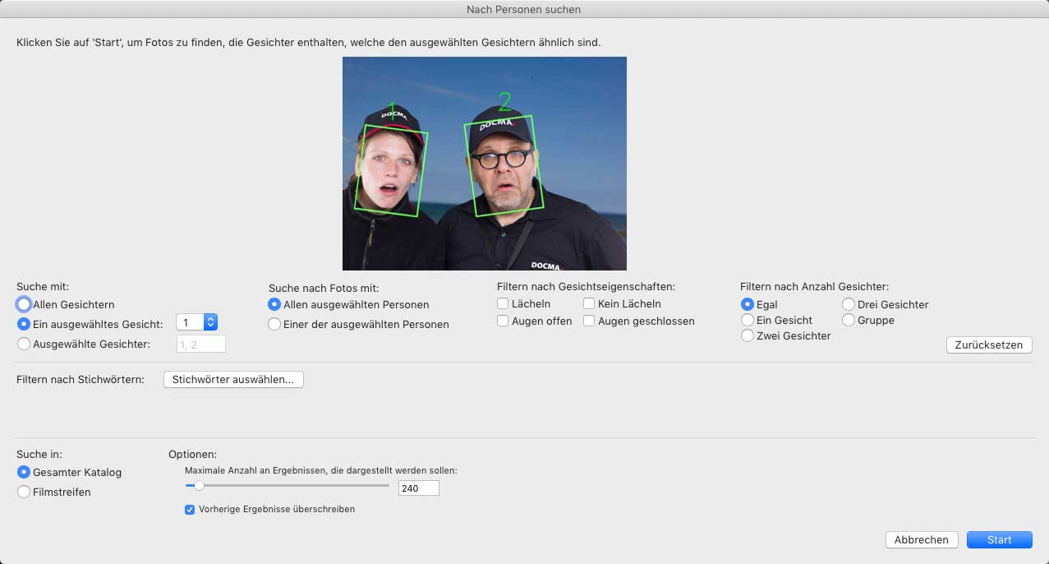Pick the 'Gruppe' radio button
This screenshot has height=564, width=1049.
pyautogui.click(x=849, y=320)
